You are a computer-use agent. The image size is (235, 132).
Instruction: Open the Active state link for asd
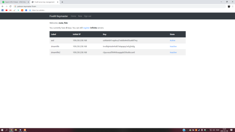173,41
